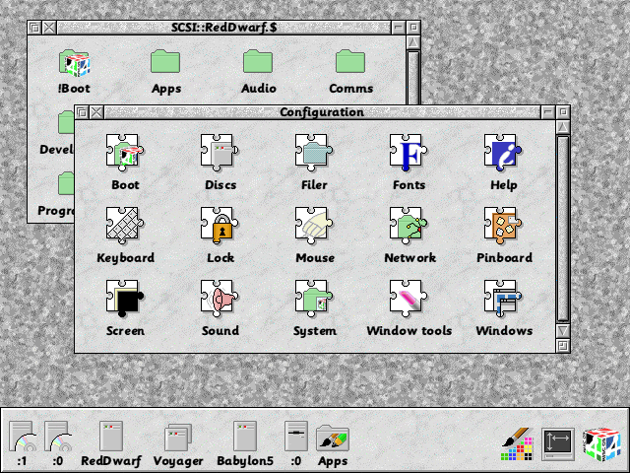The height and width of the screenshot is (473, 630).
Task: Click Configuration window scroll up arrow
Action: pyautogui.click(x=563, y=127)
